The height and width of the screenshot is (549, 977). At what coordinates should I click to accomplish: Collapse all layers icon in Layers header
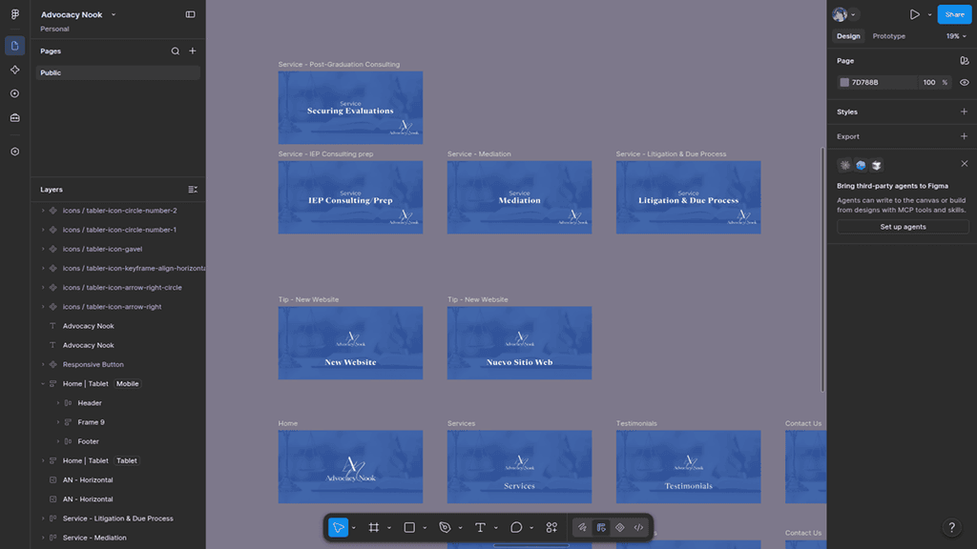pos(193,190)
